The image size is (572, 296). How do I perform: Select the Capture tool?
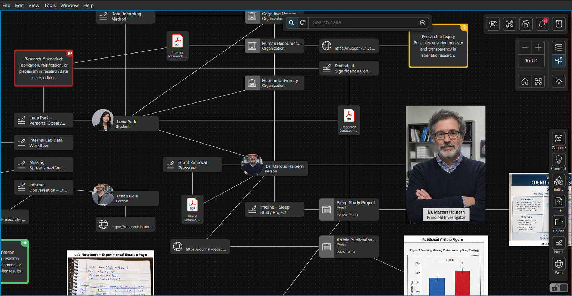coord(558,141)
